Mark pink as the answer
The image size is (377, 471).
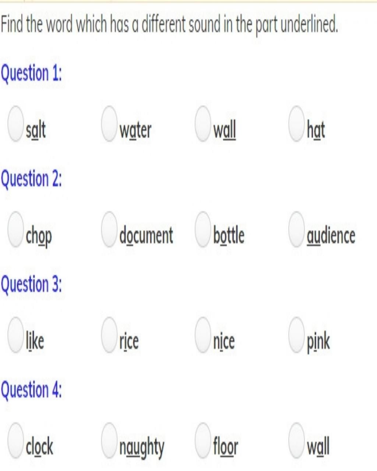[x=297, y=335]
